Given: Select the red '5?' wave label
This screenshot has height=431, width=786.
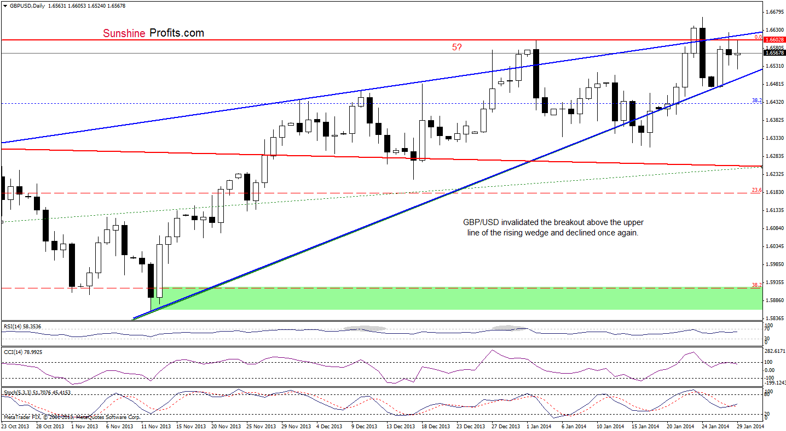Looking at the screenshot, I should 458,47.
